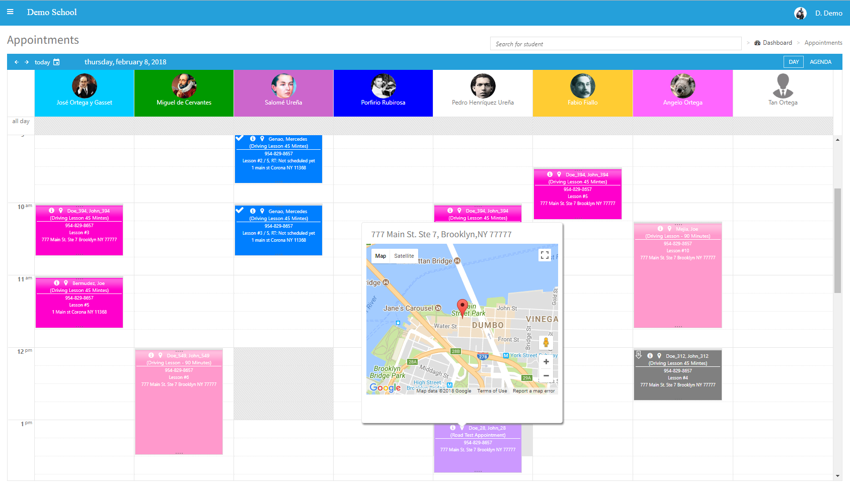Switch to the AGENDA view tab
Image resolution: width=850 pixels, height=489 pixels.
[x=820, y=61]
